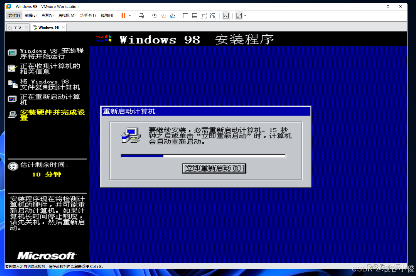This screenshot has height=276, width=416.
Task: Click the computer icon in restart dialog
Action: (x=131, y=135)
